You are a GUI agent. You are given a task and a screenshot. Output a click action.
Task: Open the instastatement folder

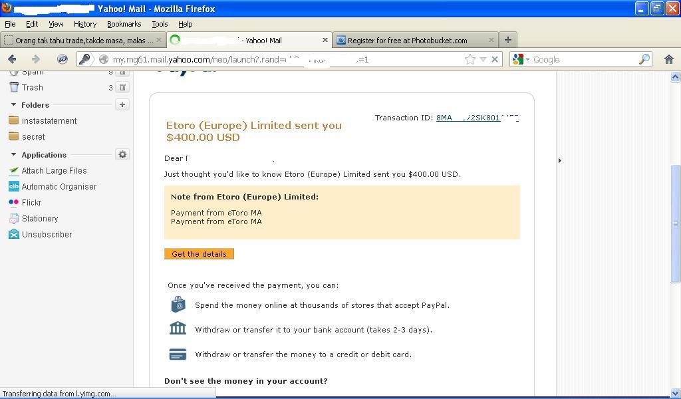[49, 121]
